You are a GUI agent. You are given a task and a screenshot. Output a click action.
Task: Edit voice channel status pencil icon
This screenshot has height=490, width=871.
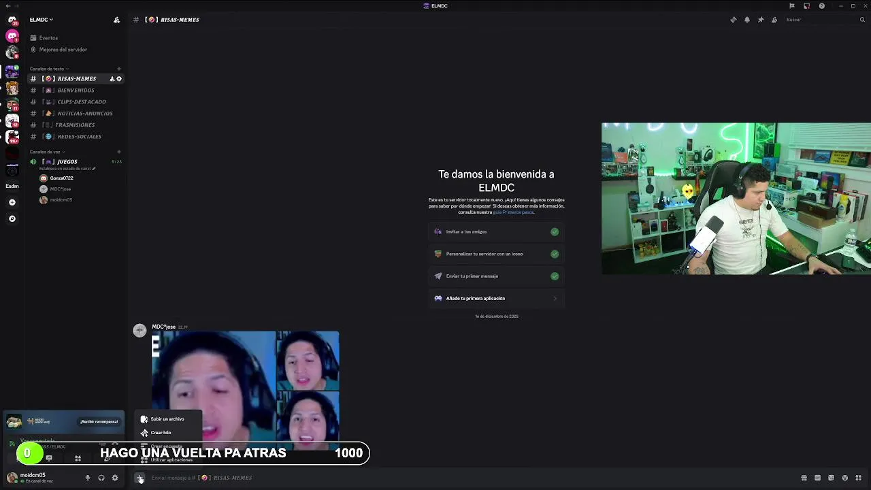94,169
